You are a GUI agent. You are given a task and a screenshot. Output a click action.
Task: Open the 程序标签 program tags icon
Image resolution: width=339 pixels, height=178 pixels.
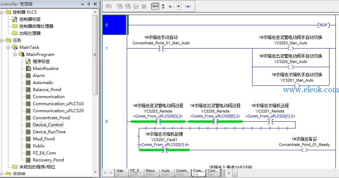[x=28, y=62]
